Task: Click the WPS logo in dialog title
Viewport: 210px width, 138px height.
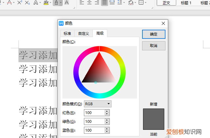Action: click(x=61, y=23)
